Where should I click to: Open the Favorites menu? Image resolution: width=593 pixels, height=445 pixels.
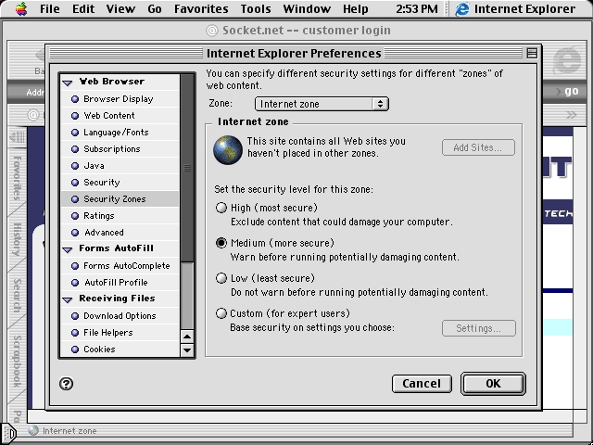pos(201,8)
